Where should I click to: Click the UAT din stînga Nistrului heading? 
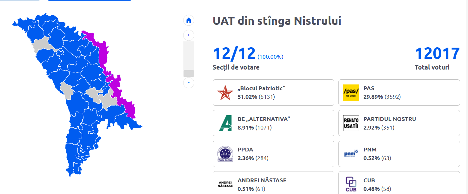pos(277,21)
